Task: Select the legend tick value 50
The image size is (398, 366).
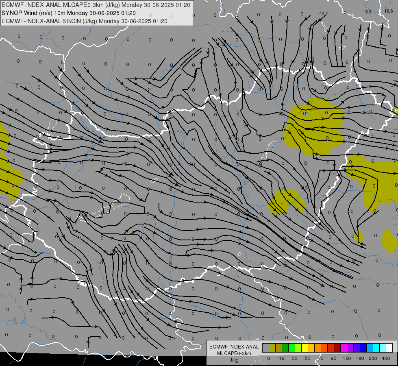Action: [308, 358]
